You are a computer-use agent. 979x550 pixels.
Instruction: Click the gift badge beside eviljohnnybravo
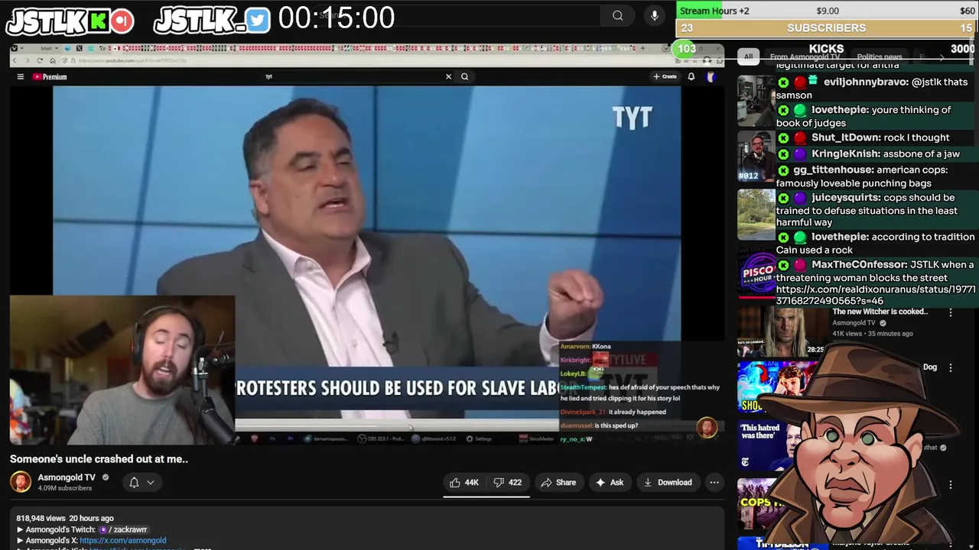(x=812, y=81)
